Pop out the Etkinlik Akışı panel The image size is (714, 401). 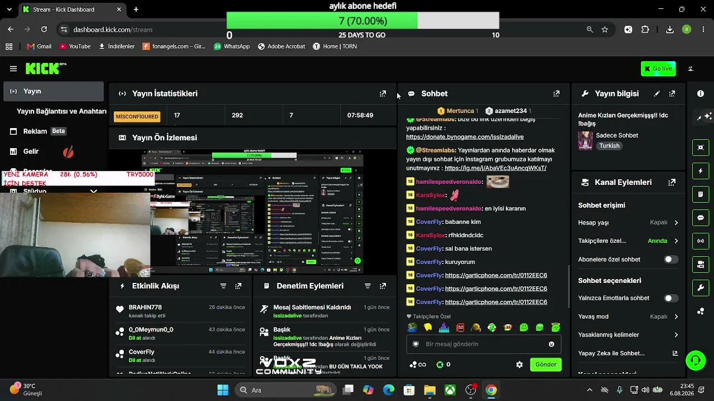tap(238, 286)
